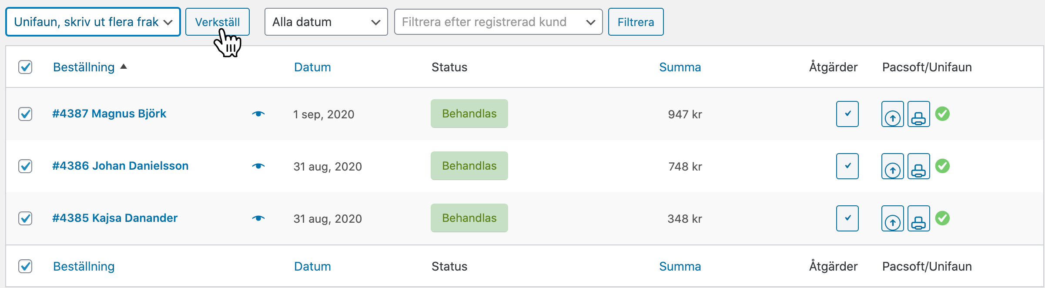
Task: Click the Unifaun upload icon for order #4386
Action: click(892, 166)
